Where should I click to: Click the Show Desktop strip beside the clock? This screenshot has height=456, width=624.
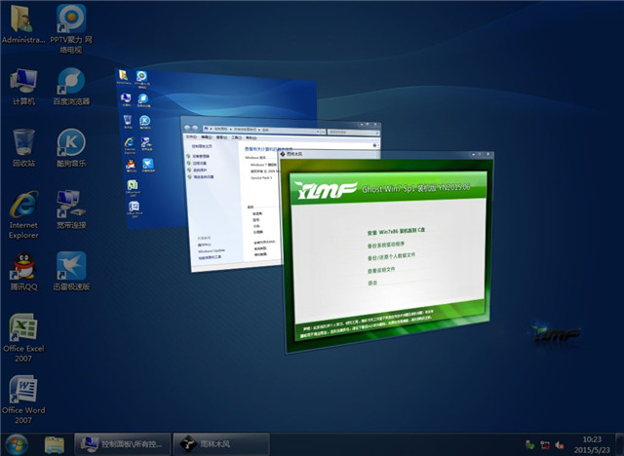[x=620, y=444]
